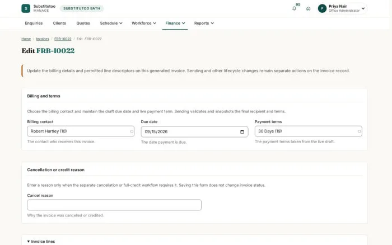Click Priya Nair's avatar circle

(322, 8)
